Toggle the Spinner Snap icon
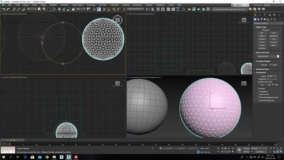Viewport: 284px width, 160px height. (118, 9)
